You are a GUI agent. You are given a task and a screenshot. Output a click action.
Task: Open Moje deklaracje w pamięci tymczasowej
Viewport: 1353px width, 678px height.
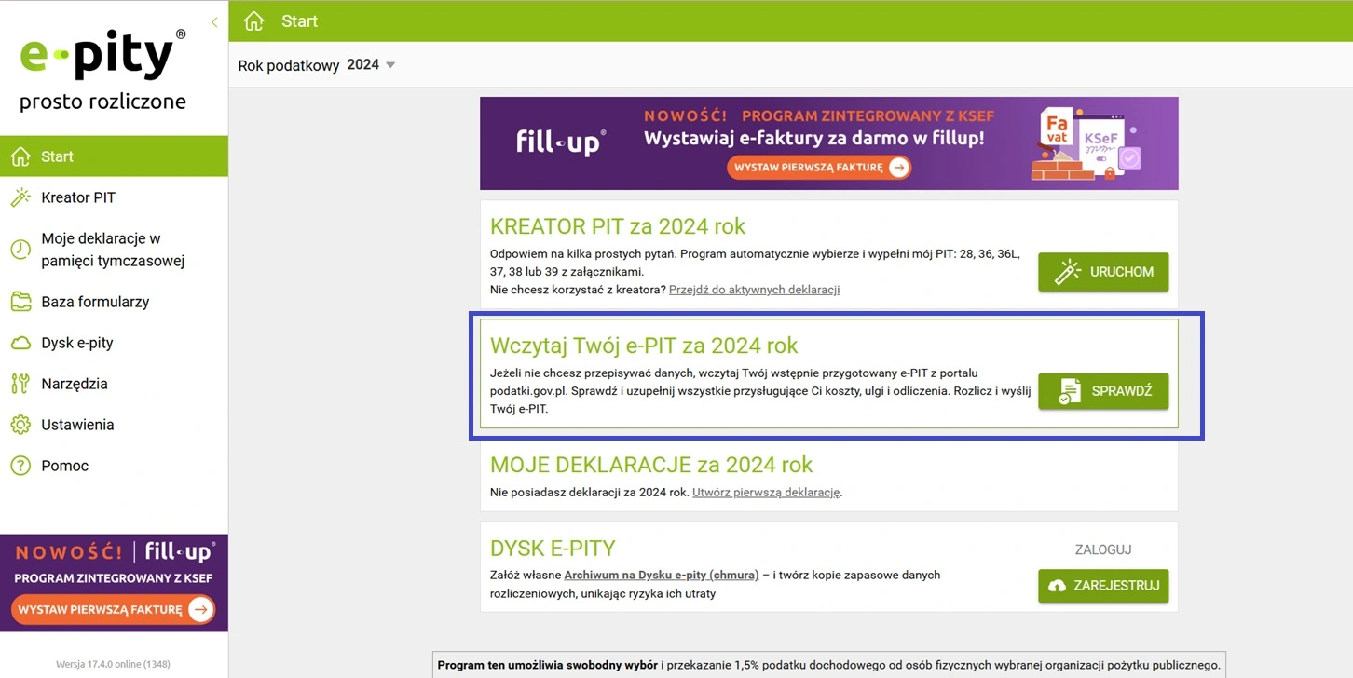(105, 249)
